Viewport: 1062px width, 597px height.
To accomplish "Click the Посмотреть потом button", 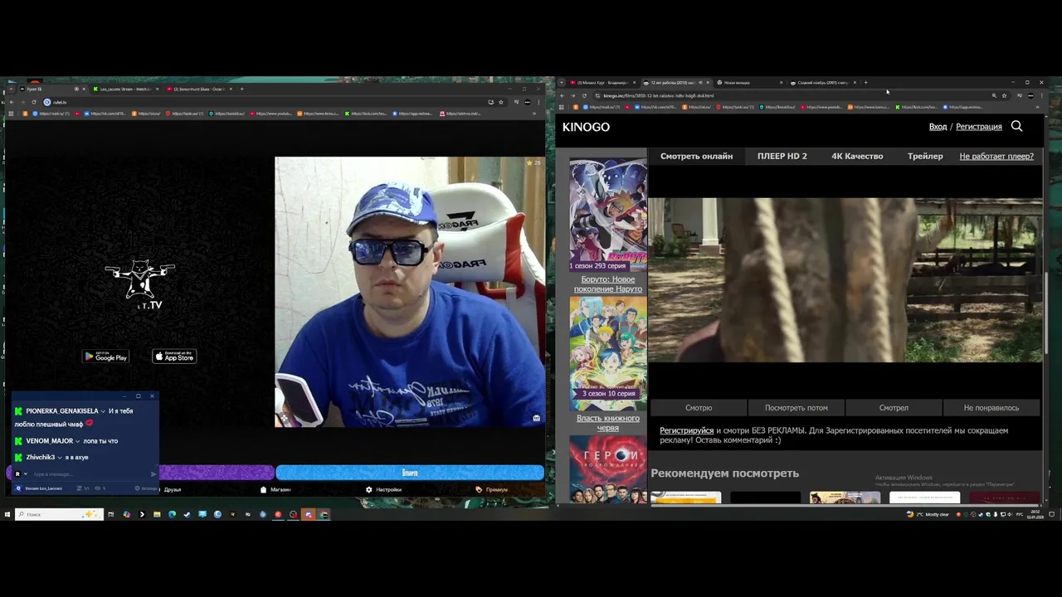I will pos(796,408).
